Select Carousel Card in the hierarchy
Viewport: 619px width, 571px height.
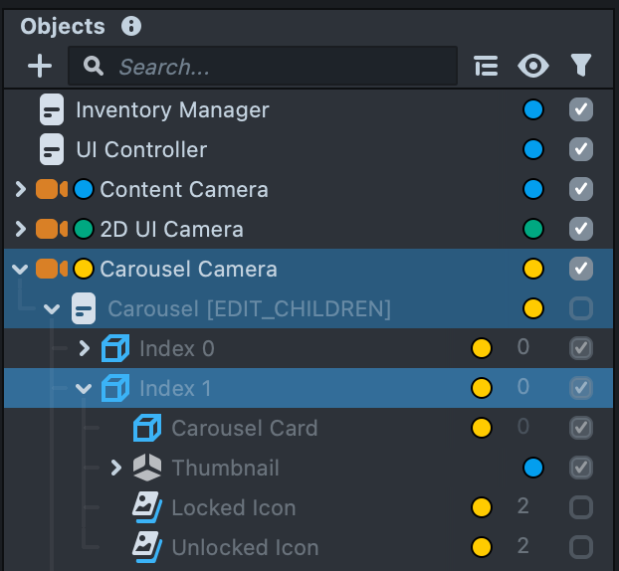point(244,428)
